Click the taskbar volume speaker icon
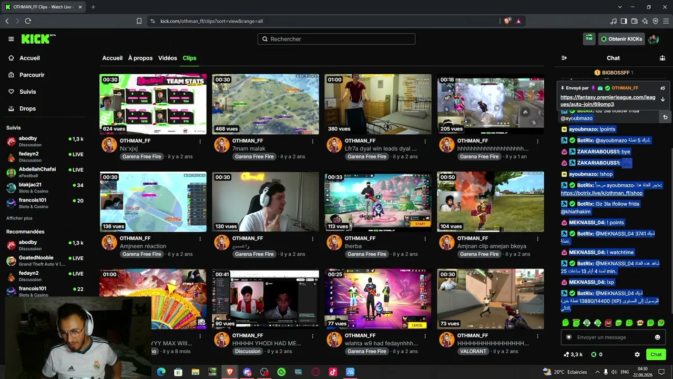 tap(614, 372)
